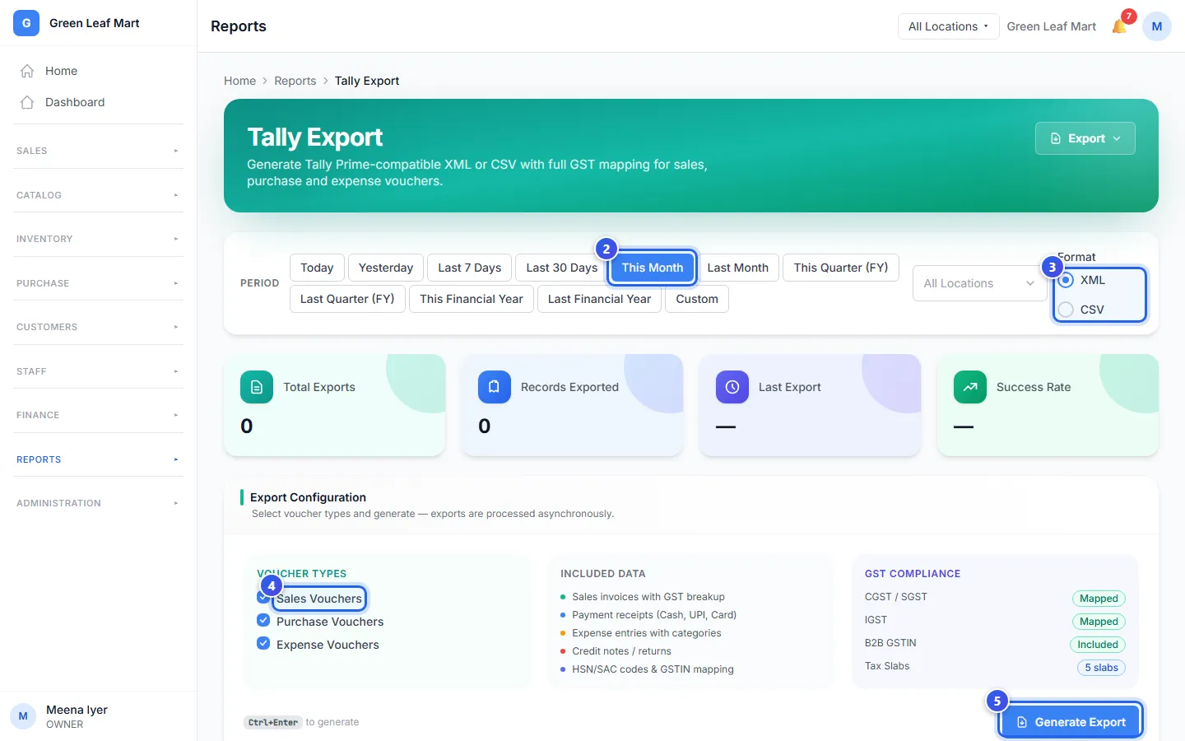This screenshot has width=1185, height=741.
Task: Choose the This Month period
Action: point(653,268)
